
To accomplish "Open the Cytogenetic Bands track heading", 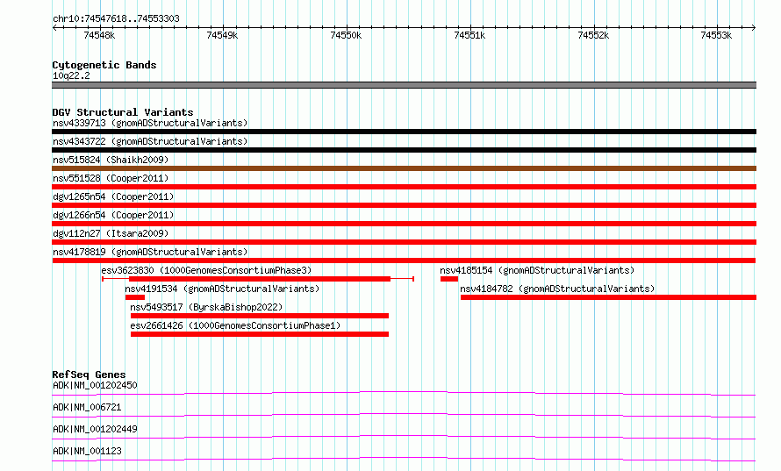I will [x=104, y=65].
